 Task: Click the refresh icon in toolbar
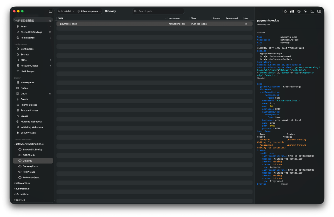point(285,11)
